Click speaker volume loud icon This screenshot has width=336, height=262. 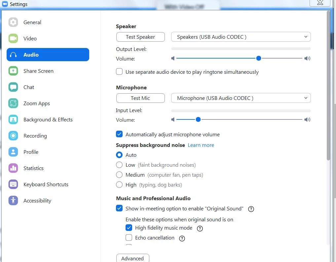point(307,58)
